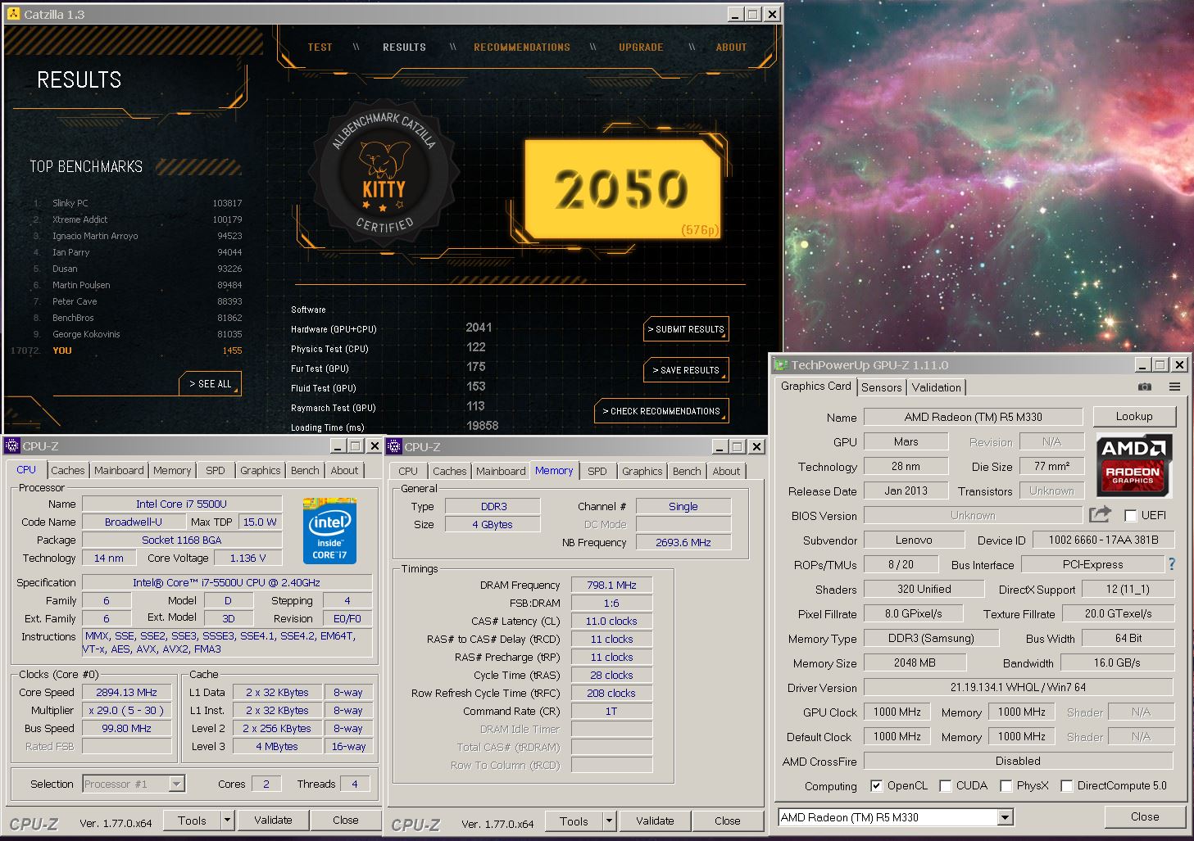The height and width of the screenshot is (841, 1194).
Task: Click the Core Speed value 2894.13 MHz
Action: click(126, 692)
